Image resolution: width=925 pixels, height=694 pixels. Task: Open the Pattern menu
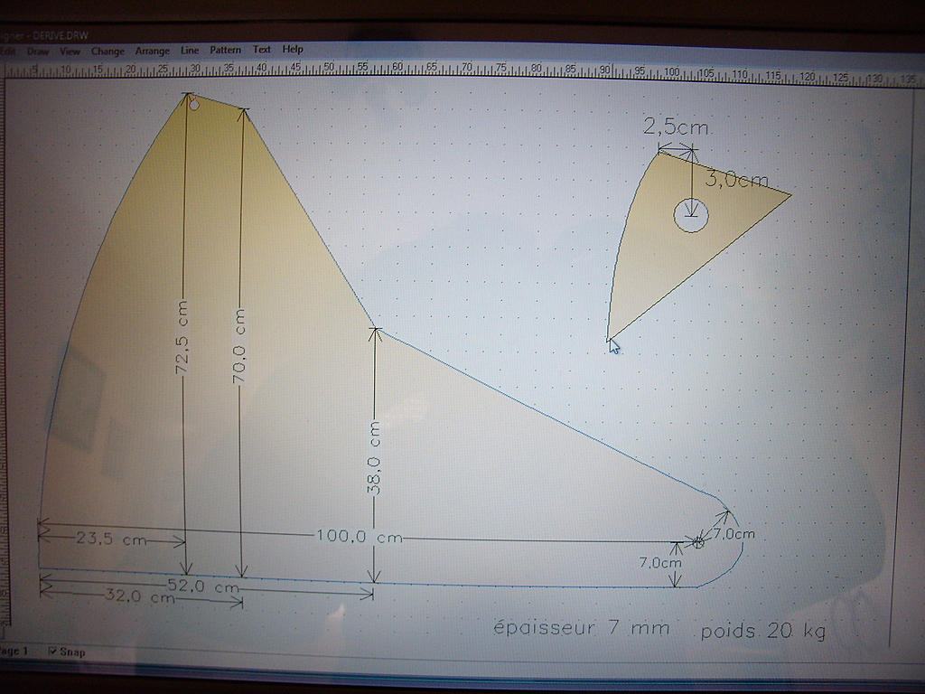coord(225,50)
